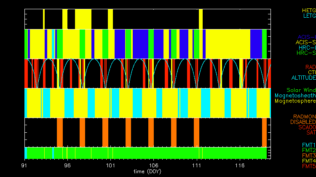Select the Magnetosheath legend label
The width and height of the screenshot is (316, 177).
(x=295, y=96)
